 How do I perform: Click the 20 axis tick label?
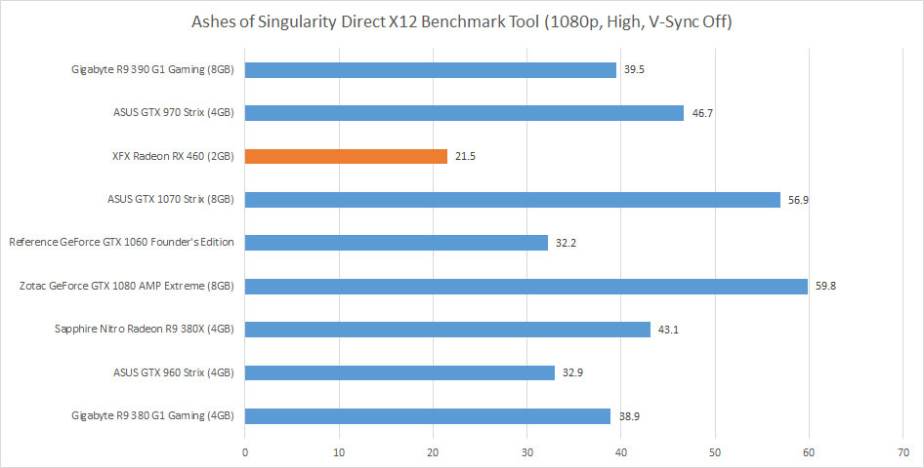tap(433, 452)
